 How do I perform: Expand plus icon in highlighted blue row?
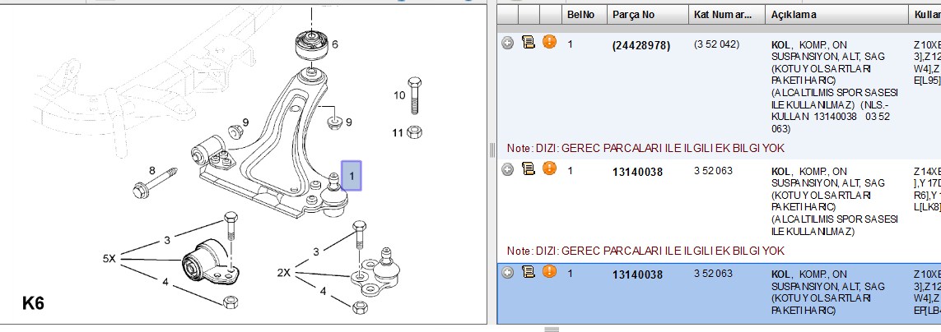[x=508, y=273]
